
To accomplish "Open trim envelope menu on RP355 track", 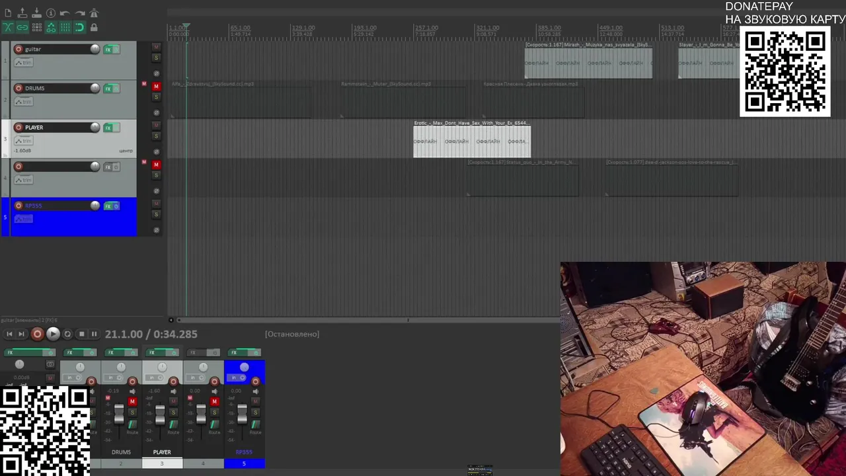I will 24,219.
